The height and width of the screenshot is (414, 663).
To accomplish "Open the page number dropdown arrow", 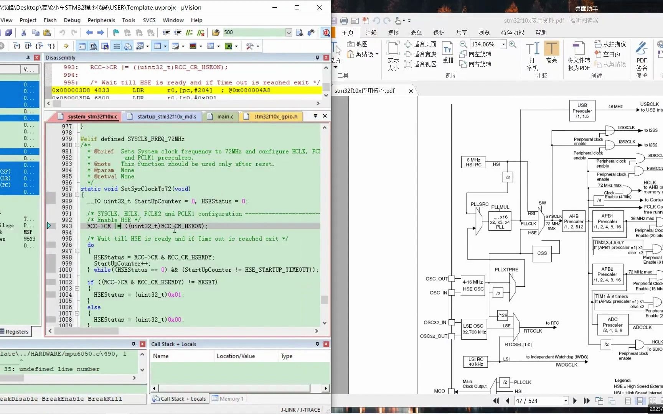I will click(x=566, y=401).
